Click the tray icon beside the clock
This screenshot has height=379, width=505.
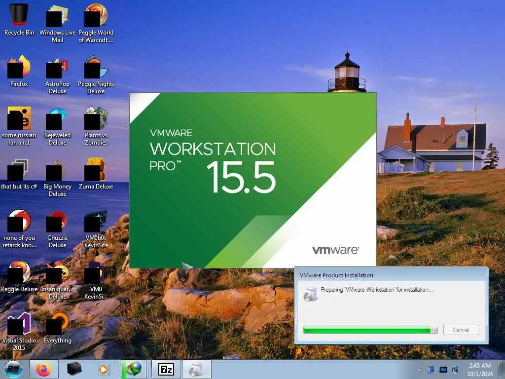455,370
